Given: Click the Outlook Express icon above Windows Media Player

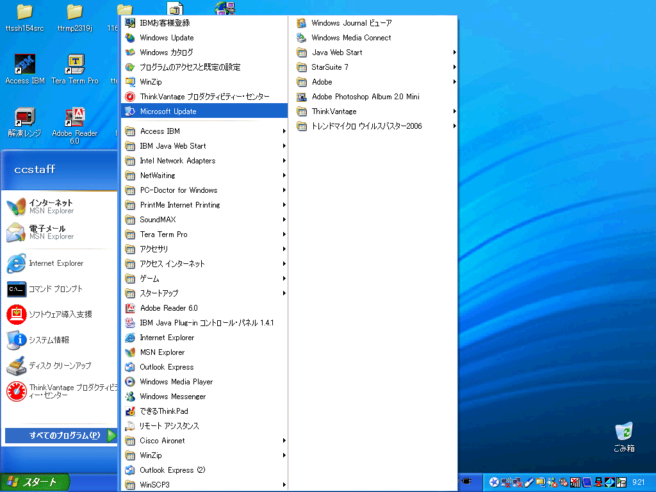Looking at the screenshot, I should 130,367.
